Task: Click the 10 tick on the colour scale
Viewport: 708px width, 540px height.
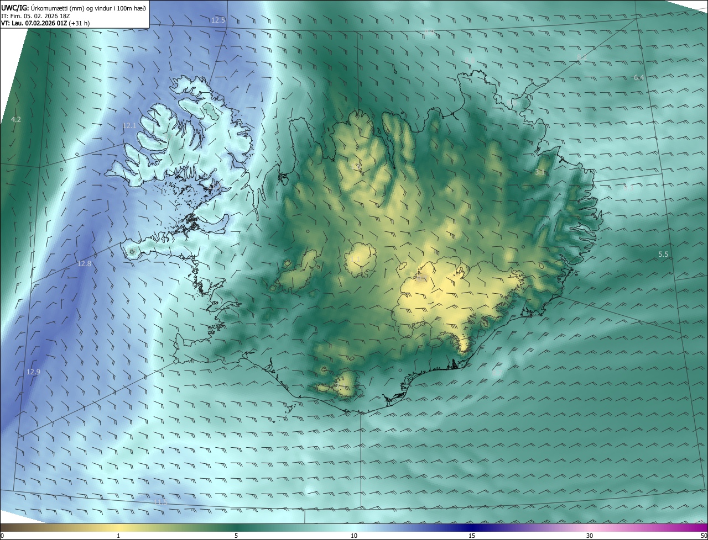Action: tap(354, 536)
